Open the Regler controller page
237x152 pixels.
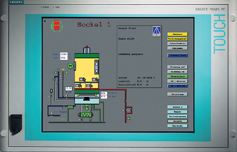click(x=177, y=112)
